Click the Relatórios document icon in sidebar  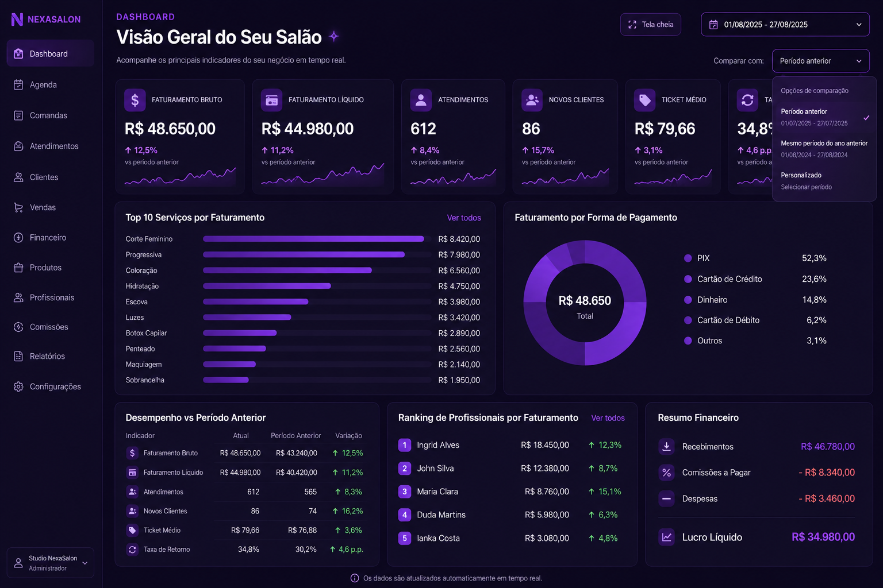pos(18,356)
